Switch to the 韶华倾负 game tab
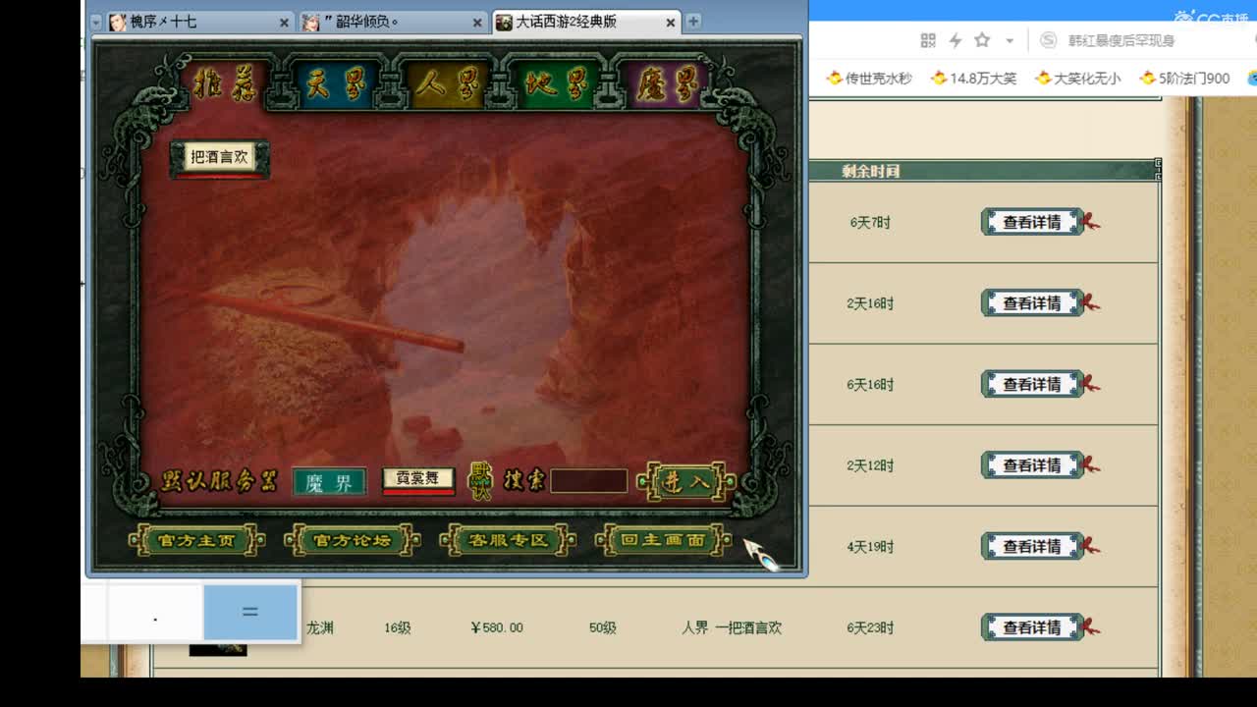1257x707 pixels. point(394,22)
